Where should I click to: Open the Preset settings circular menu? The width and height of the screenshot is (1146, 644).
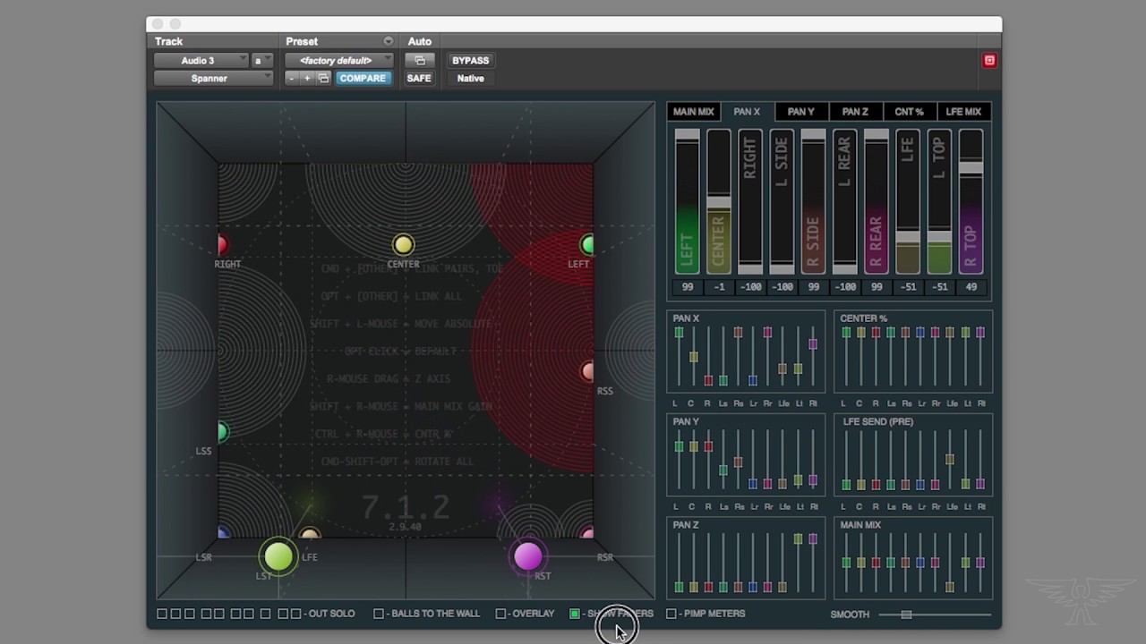pyautogui.click(x=388, y=41)
